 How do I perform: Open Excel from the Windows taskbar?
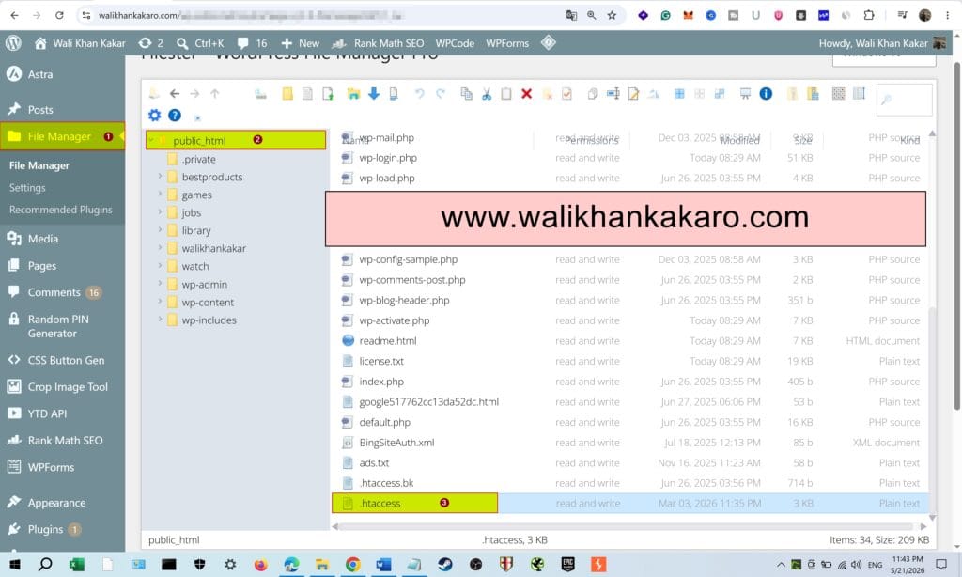pos(77,564)
